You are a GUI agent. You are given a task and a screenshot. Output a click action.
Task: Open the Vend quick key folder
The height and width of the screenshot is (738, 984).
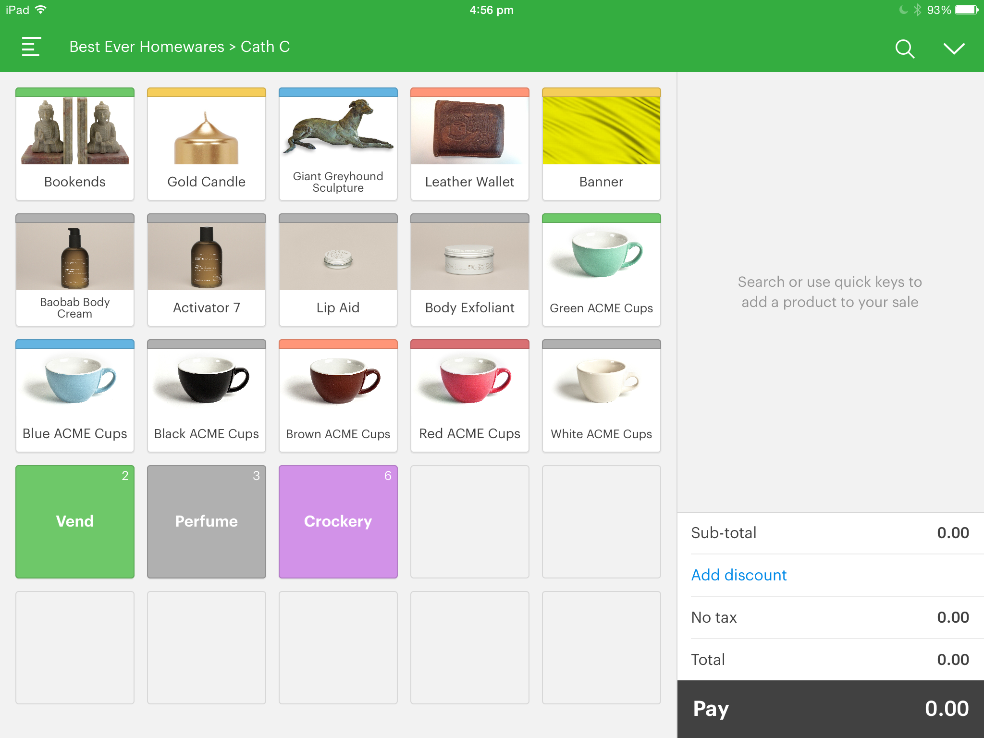point(75,521)
